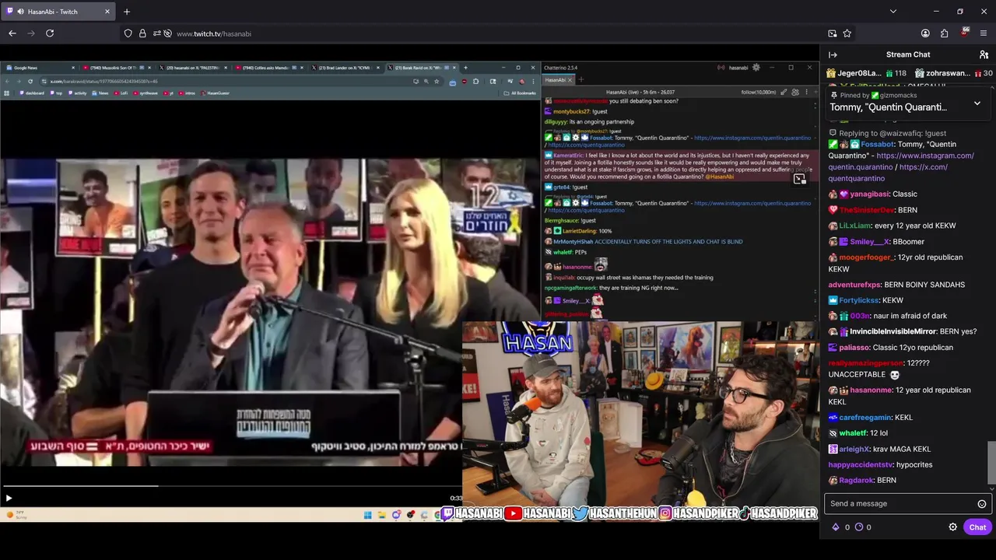Open picture-in-picture from address bar
The height and width of the screenshot is (560, 996).
click(x=833, y=33)
